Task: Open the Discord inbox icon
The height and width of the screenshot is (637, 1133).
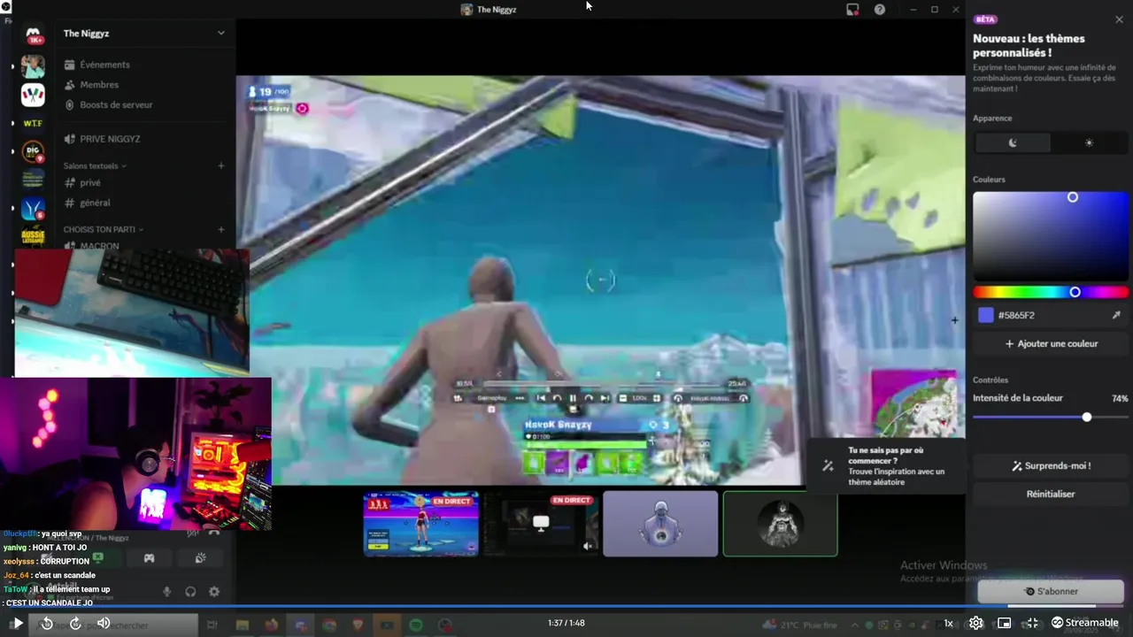Action: pyautogui.click(x=852, y=10)
